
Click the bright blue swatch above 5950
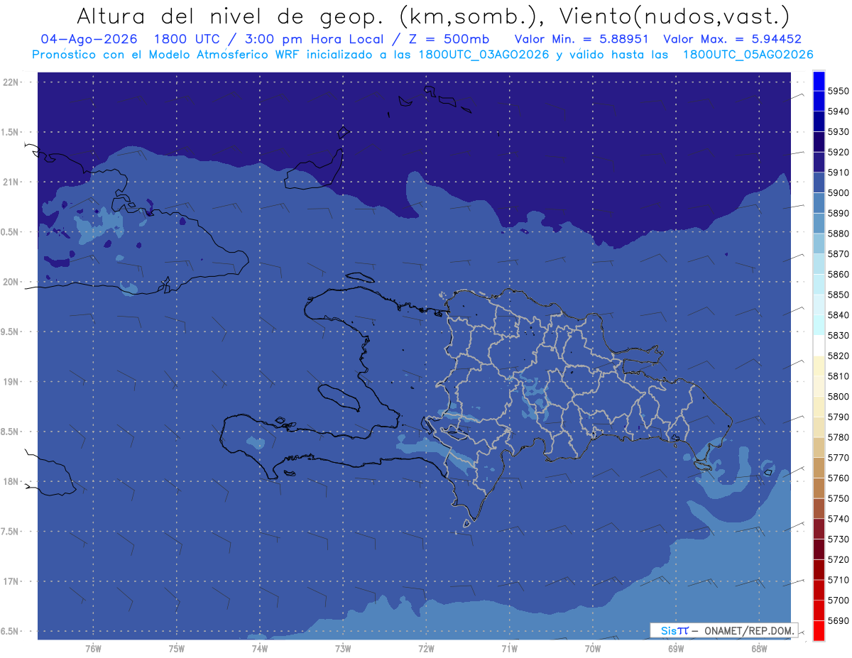(x=819, y=81)
